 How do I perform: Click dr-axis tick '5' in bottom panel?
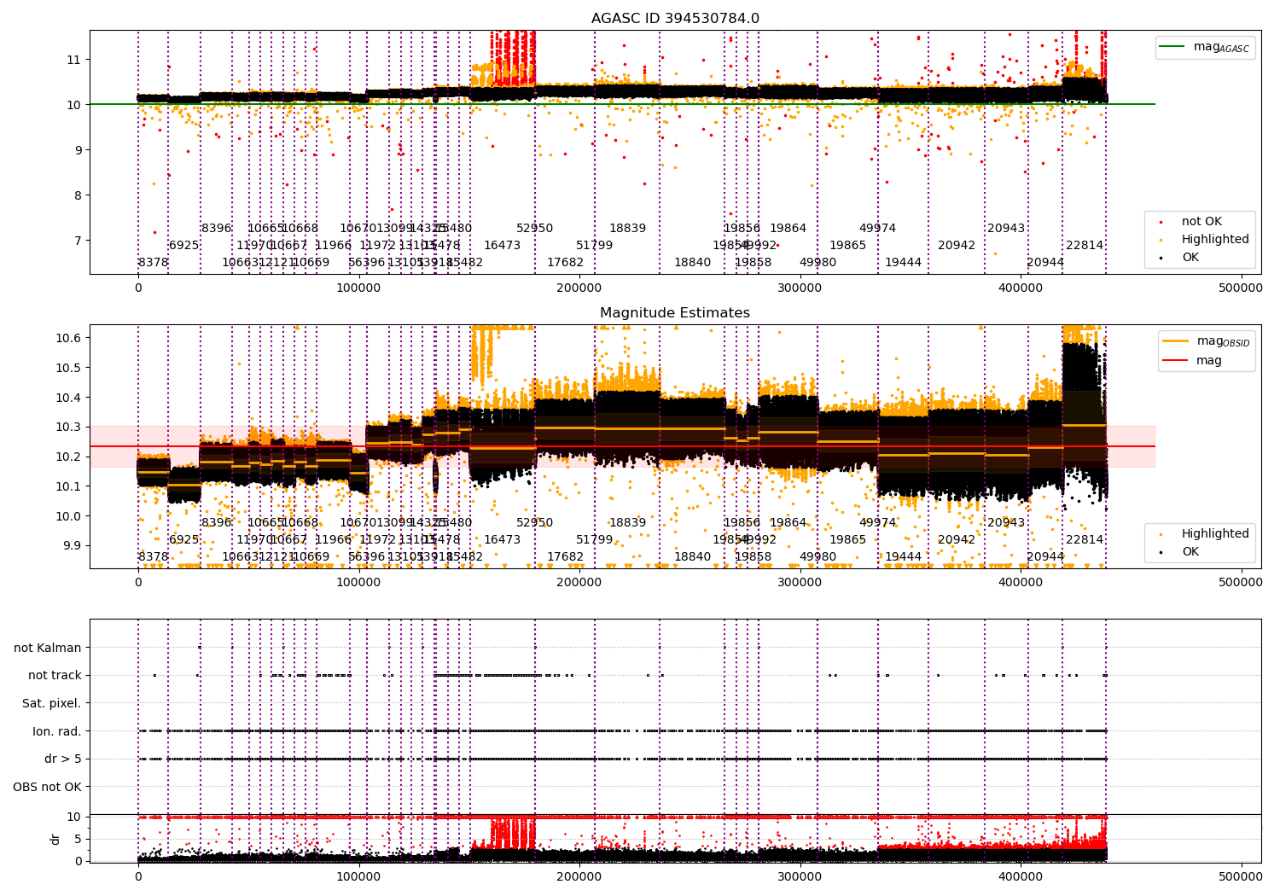[79, 840]
